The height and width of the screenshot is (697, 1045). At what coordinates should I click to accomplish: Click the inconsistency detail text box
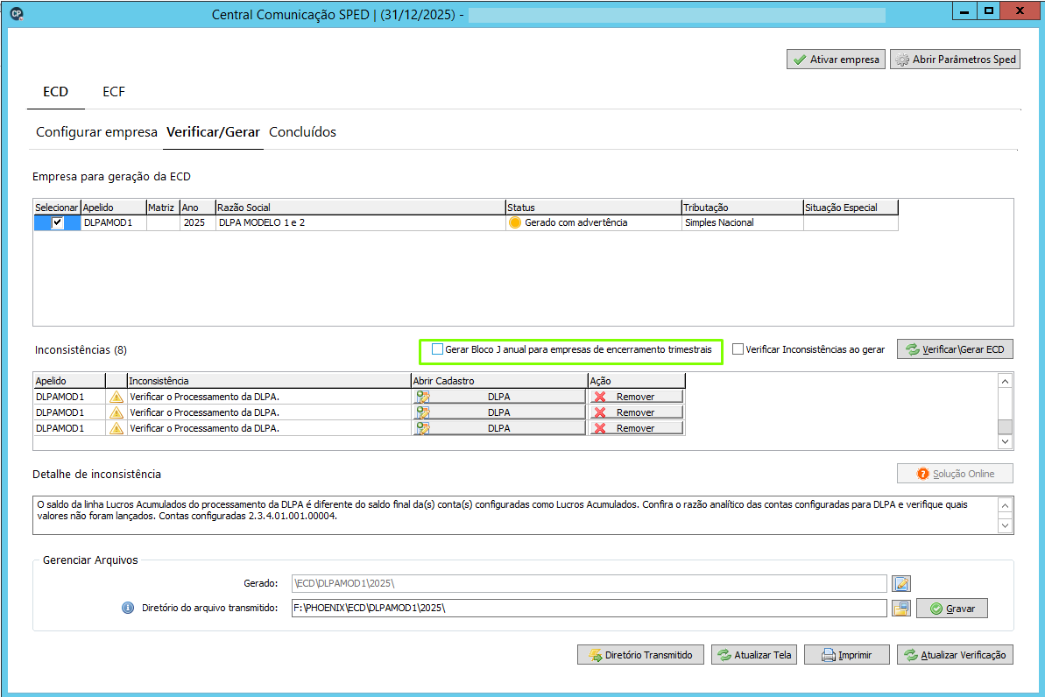tap(514, 515)
